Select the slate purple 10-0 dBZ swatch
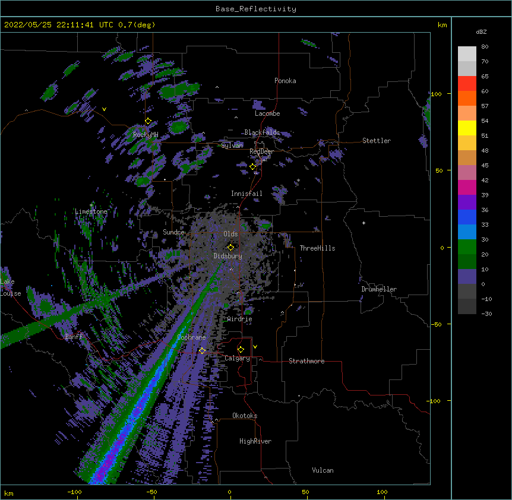The height and width of the screenshot is (500, 512). click(x=467, y=277)
